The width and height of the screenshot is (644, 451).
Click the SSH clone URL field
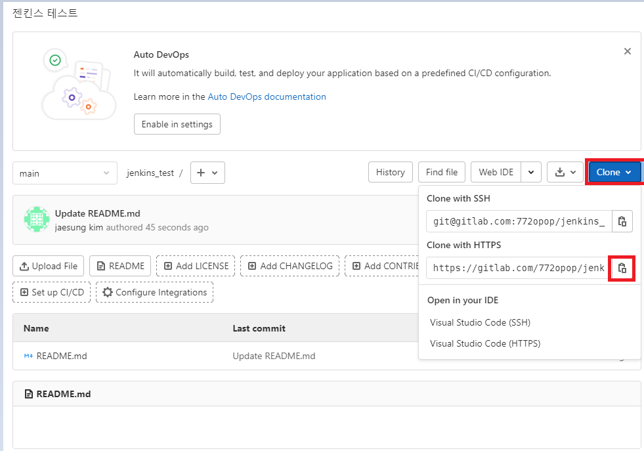point(519,221)
